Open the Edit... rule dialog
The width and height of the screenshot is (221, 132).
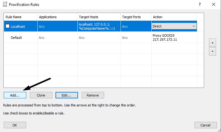(67, 95)
